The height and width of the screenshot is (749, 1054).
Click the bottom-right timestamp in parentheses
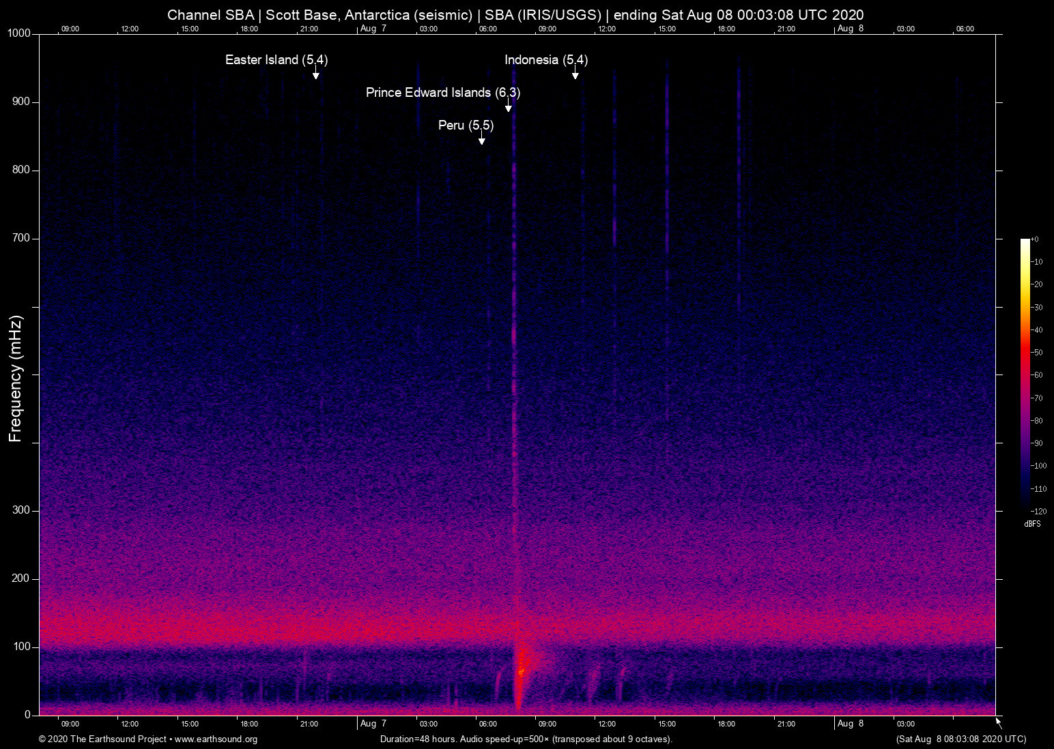960,739
